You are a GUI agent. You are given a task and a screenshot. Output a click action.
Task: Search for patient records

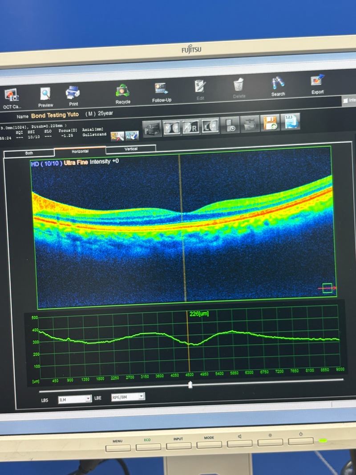click(278, 84)
